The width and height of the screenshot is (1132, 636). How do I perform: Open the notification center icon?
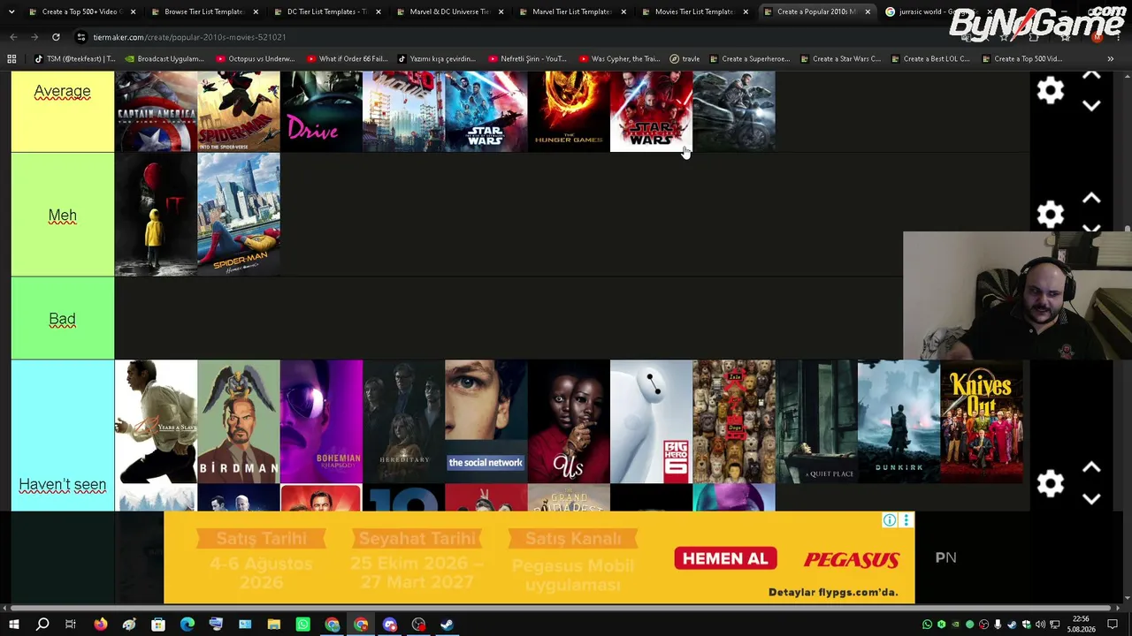pyautogui.click(x=1113, y=625)
